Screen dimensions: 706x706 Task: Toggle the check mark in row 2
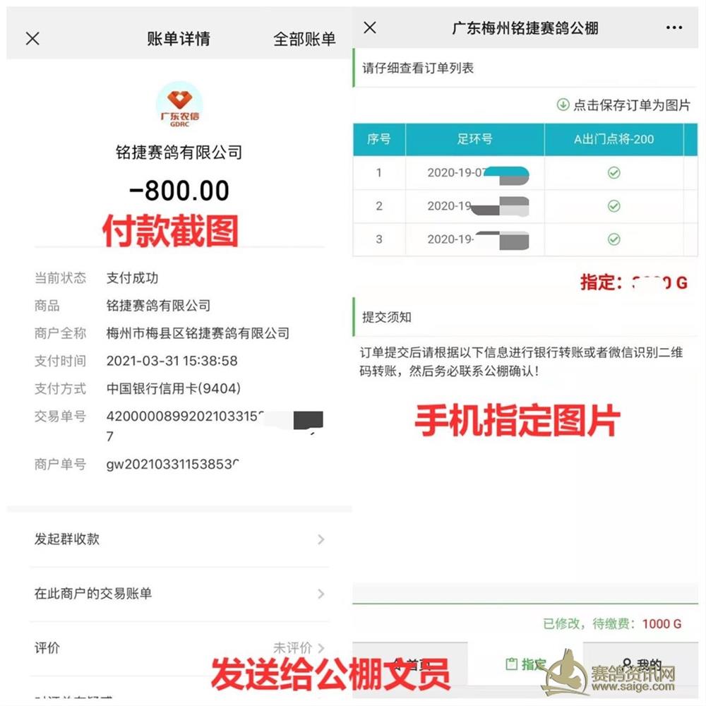point(614,205)
